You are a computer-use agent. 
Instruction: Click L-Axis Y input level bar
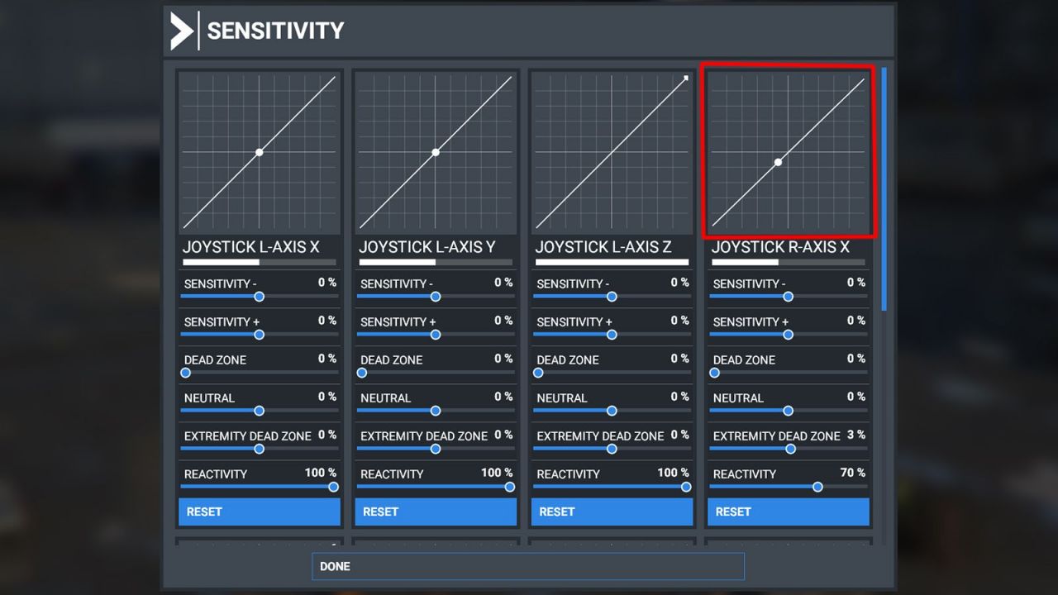tap(436, 263)
